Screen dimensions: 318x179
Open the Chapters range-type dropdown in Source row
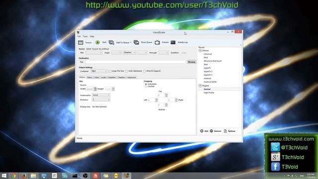tap(129, 53)
